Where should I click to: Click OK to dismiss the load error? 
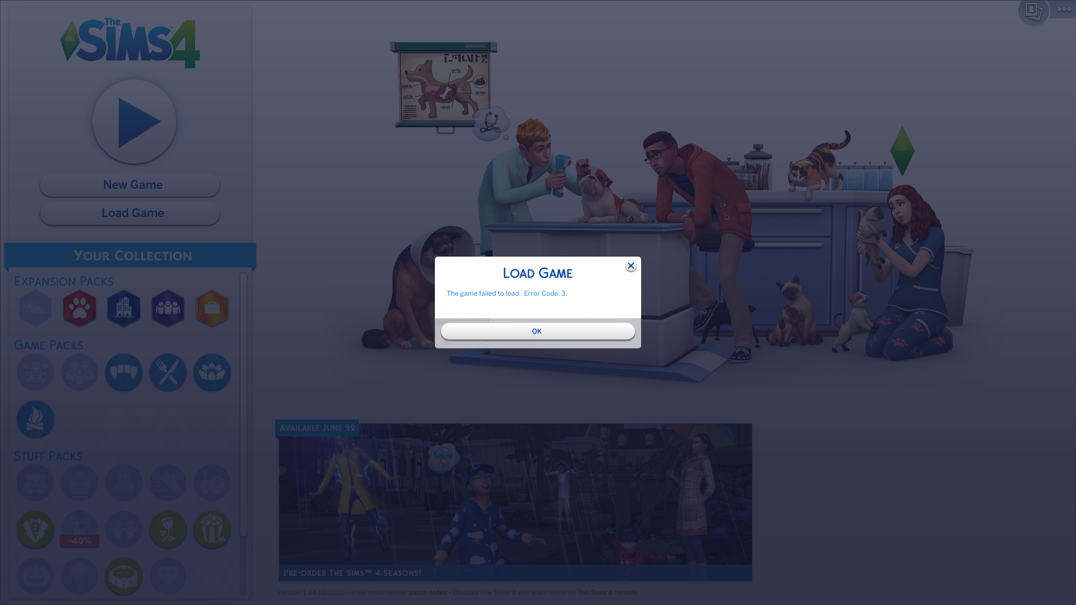point(537,331)
